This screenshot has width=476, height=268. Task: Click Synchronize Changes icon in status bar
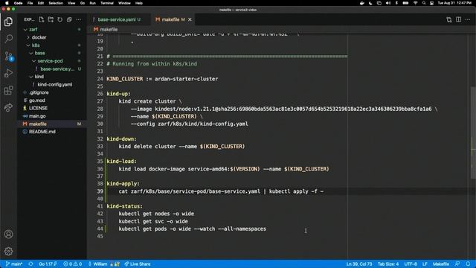(30, 264)
